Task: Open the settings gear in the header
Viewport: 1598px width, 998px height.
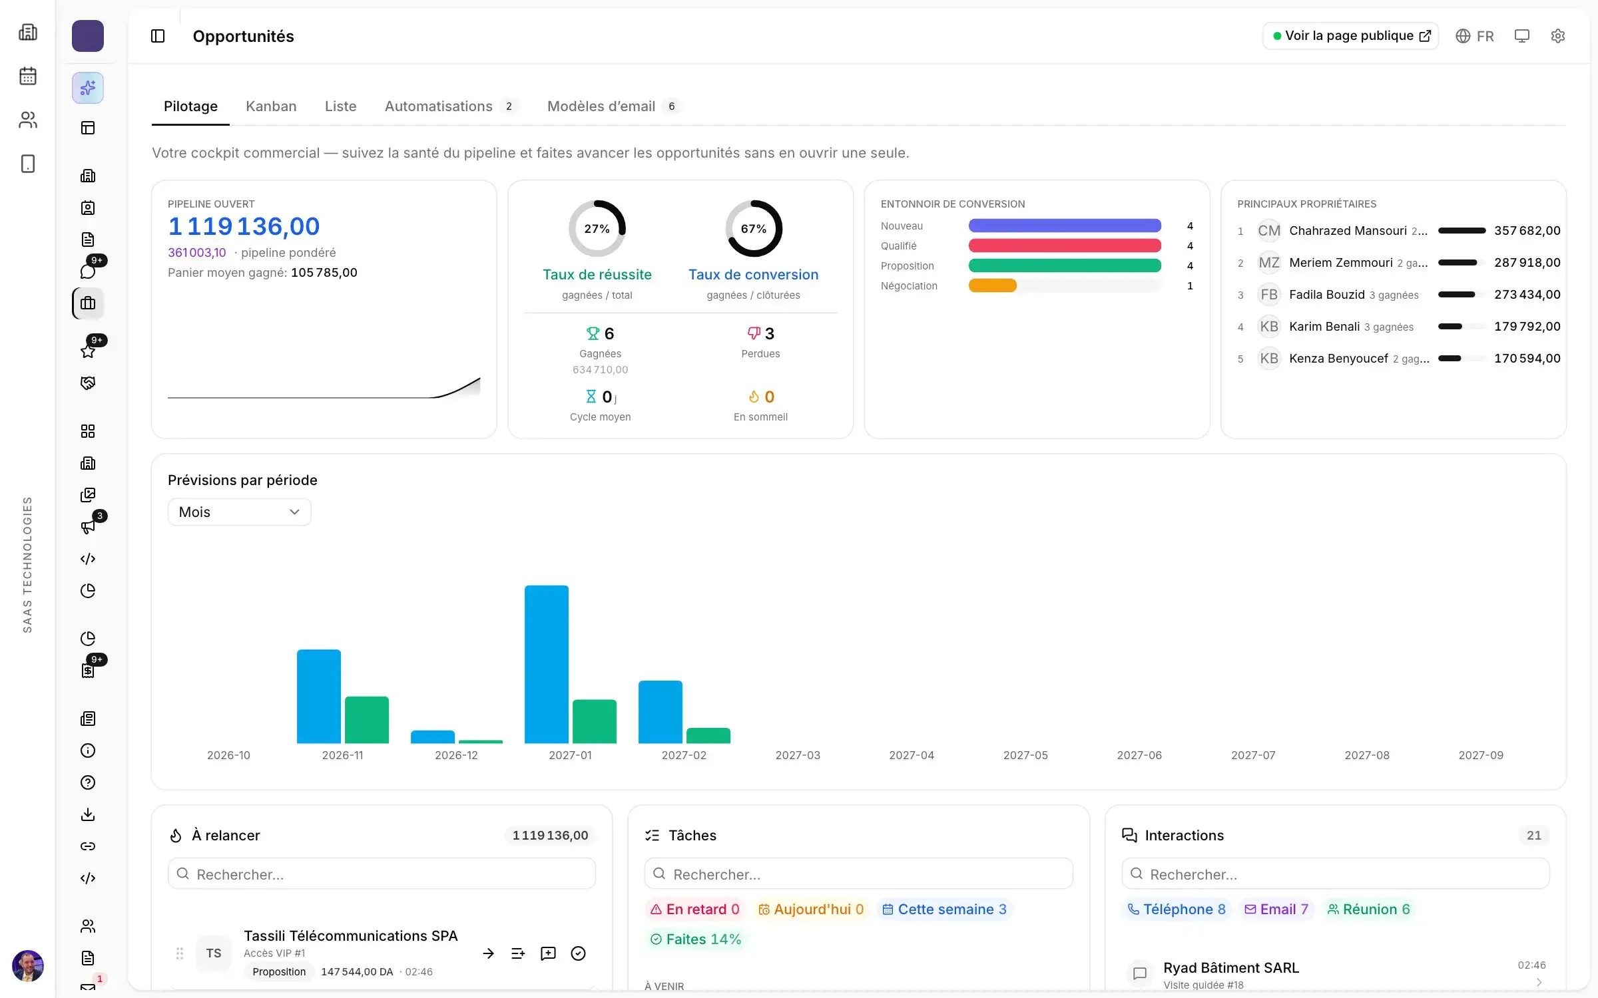Action: pos(1557,36)
